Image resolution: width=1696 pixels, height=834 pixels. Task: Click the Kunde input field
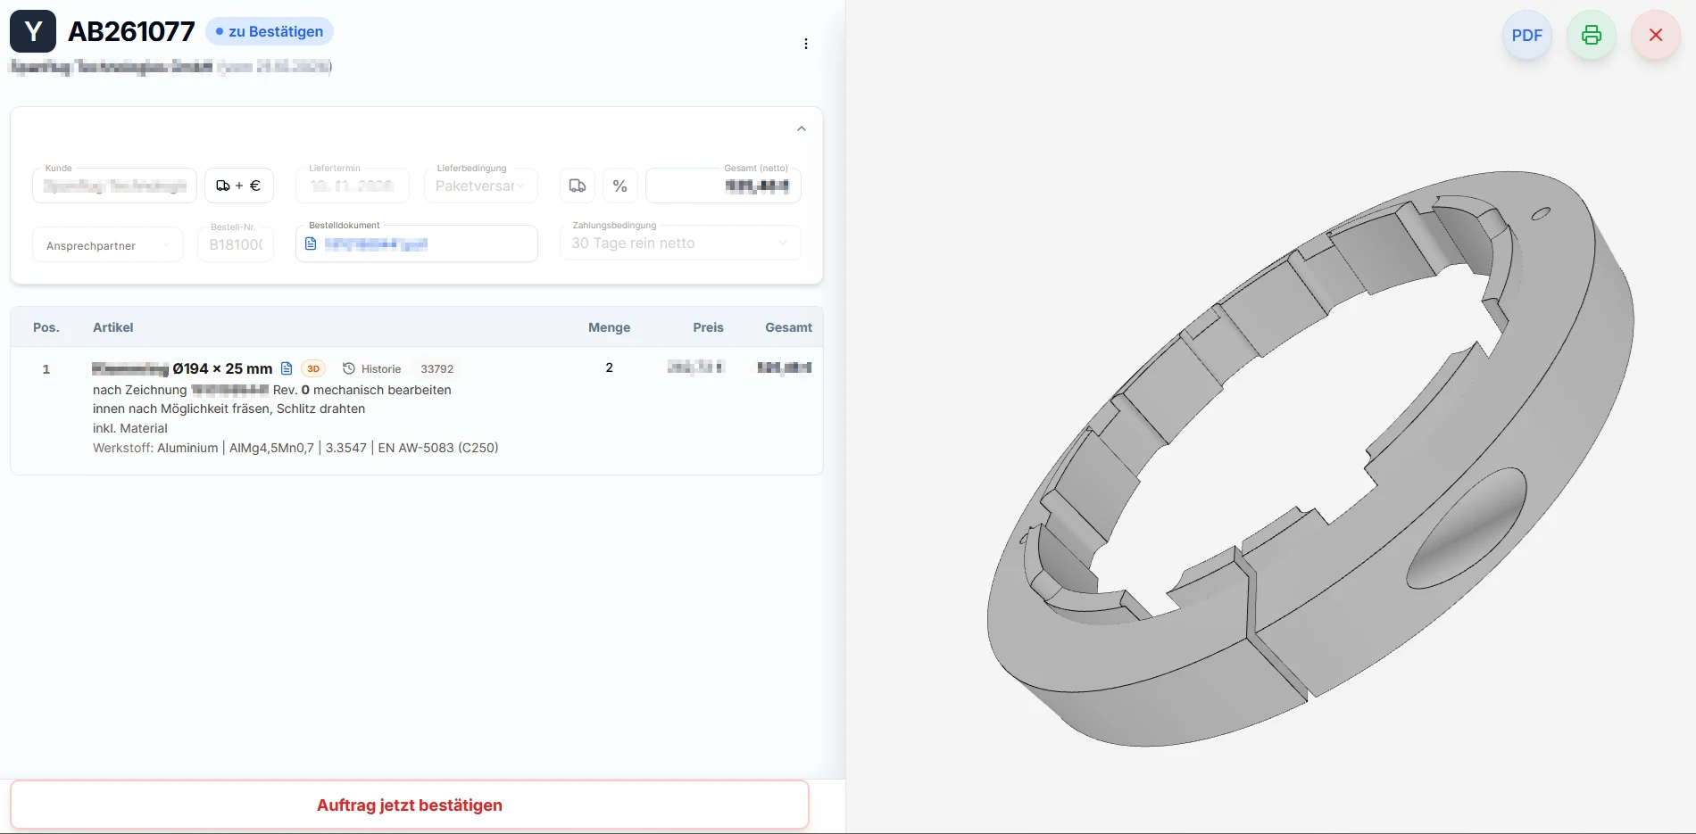click(114, 186)
